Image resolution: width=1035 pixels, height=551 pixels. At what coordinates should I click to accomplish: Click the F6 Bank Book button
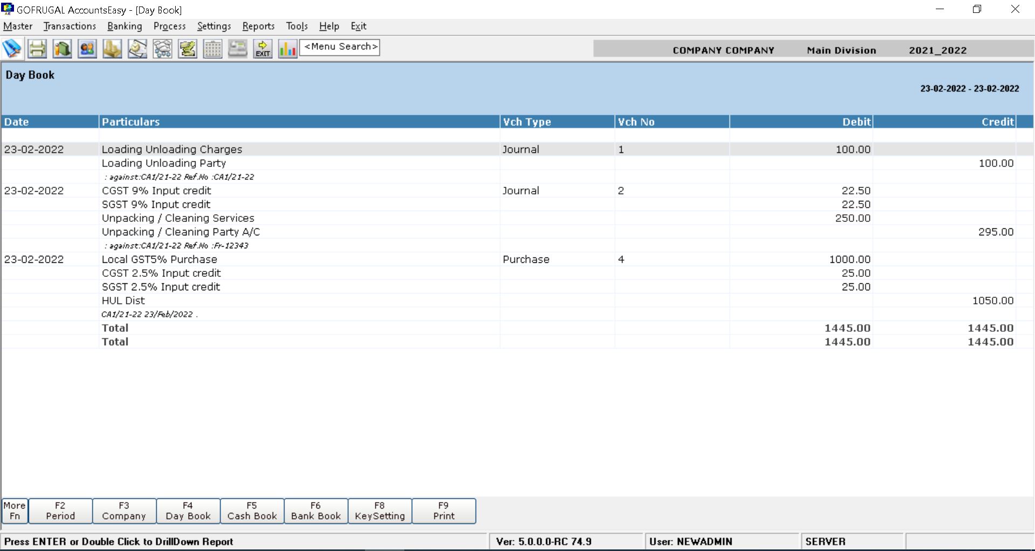coord(316,511)
